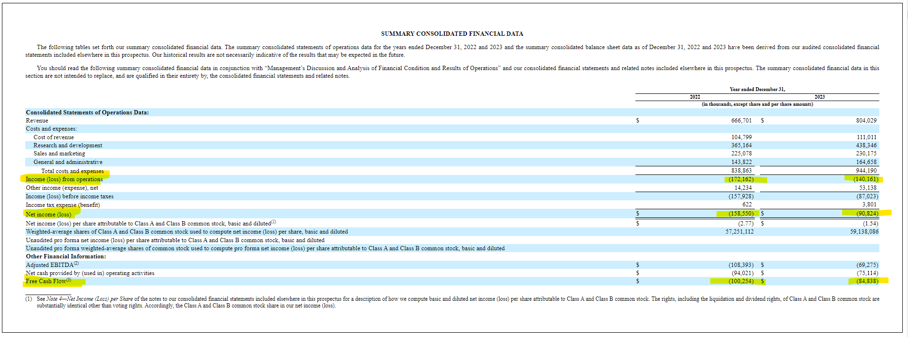Click the paragraph starting 'You should read the following'
This screenshot has width=908, height=337.
[452, 72]
